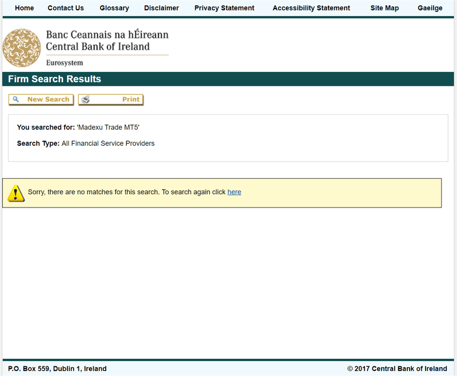The width and height of the screenshot is (457, 376).
Task: Click the Print button
Action: coord(111,99)
